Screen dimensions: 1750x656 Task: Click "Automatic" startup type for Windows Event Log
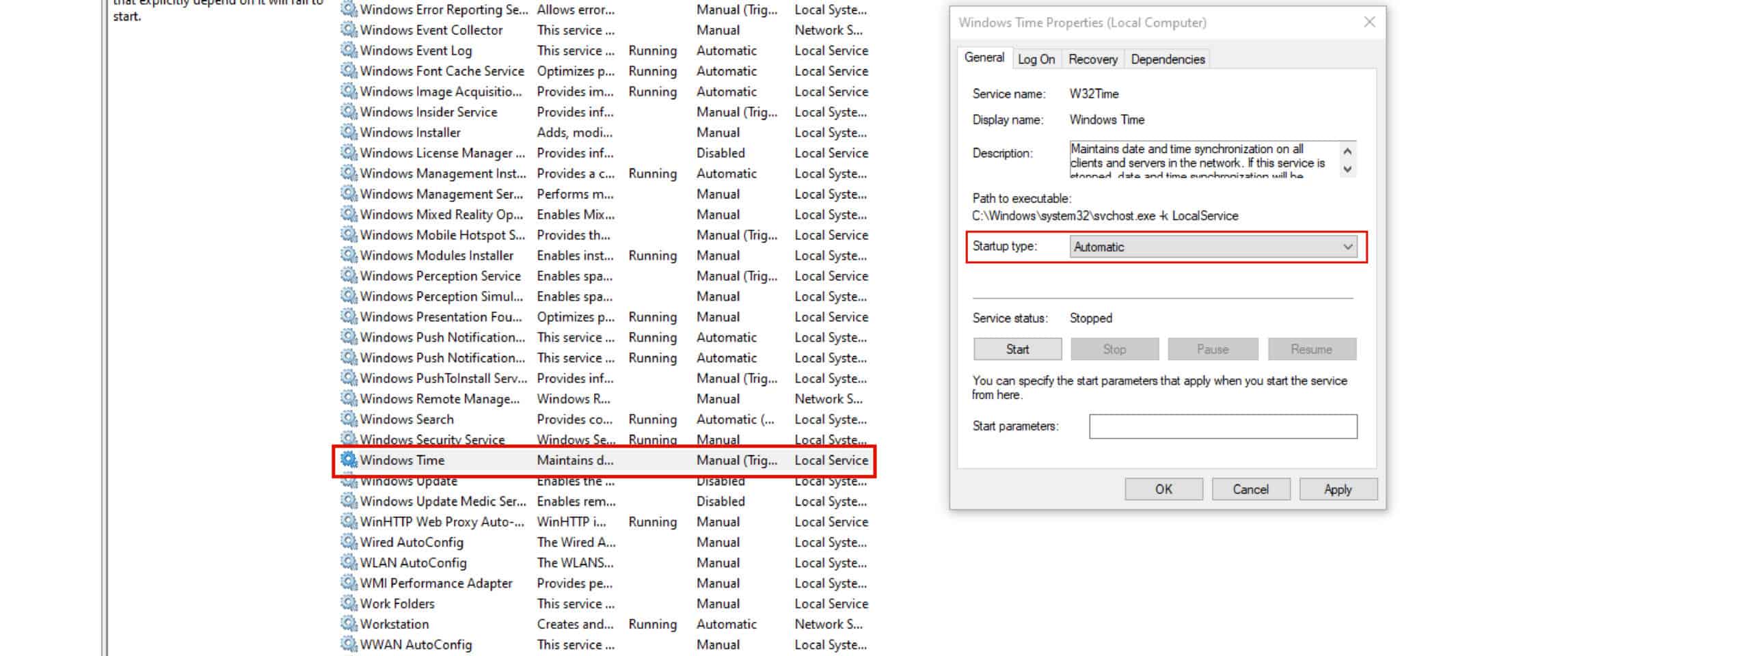tap(727, 50)
